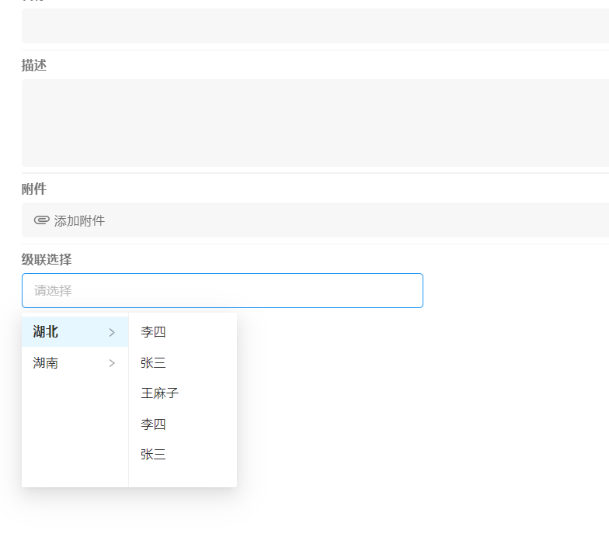Select the 湖北 option in the cascader
Image resolution: width=609 pixels, height=554 pixels.
tap(47, 332)
